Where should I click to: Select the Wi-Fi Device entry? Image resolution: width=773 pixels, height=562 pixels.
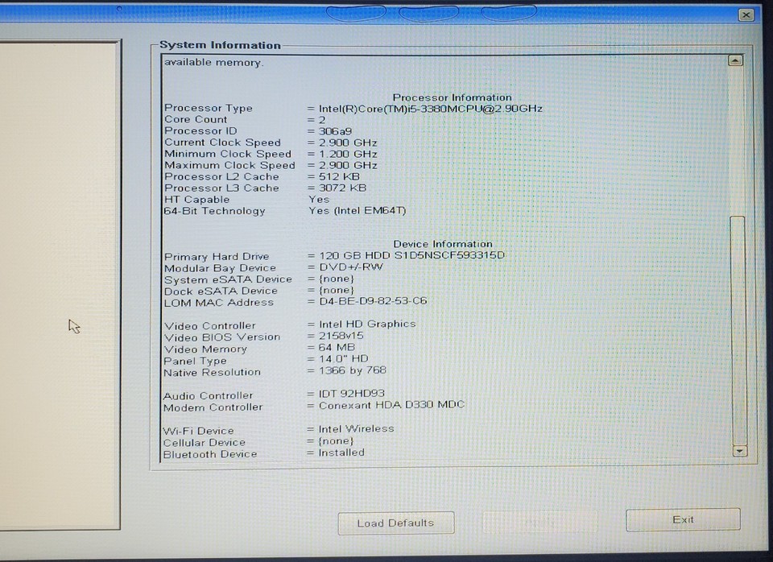(196, 431)
